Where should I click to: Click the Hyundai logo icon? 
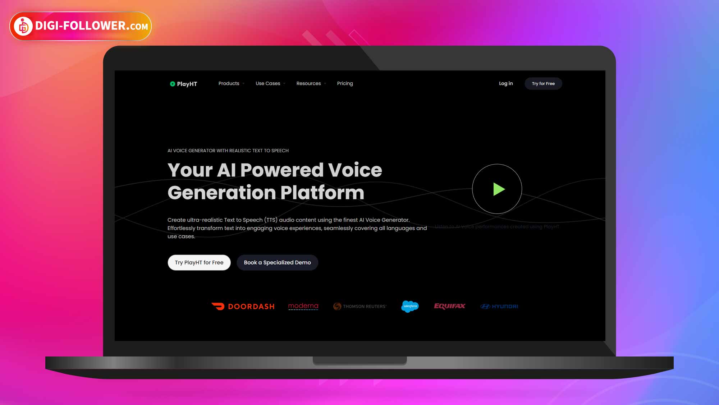click(x=499, y=306)
